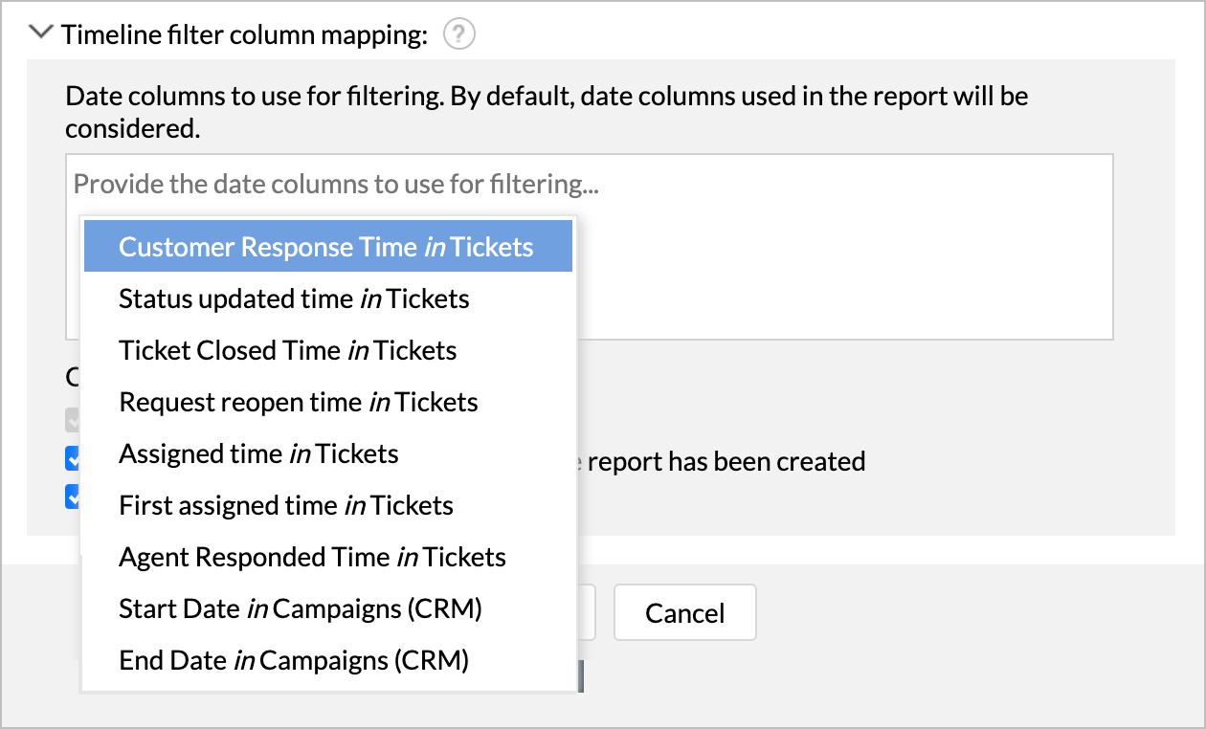Image resolution: width=1206 pixels, height=729 pixels.
Task: Collapse the Timeline filter column mapping chevron
Action: pos(40,33)
